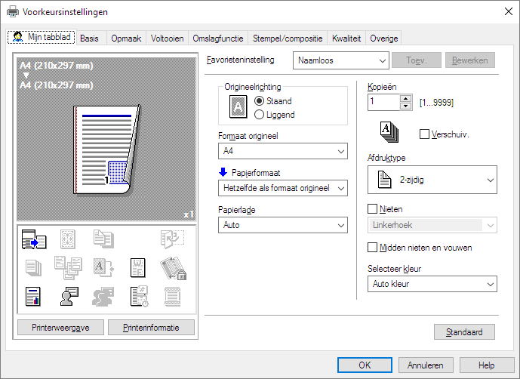
Task: Open the Formaat origineel A4 dropdown
Action: (283, 151)
